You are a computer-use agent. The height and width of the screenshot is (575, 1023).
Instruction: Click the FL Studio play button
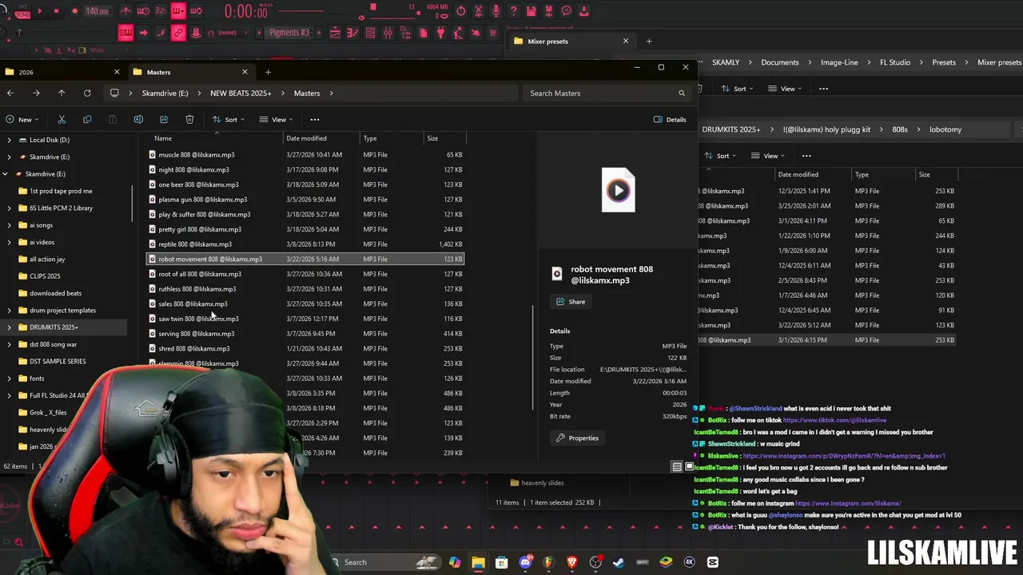pos(39,11)
